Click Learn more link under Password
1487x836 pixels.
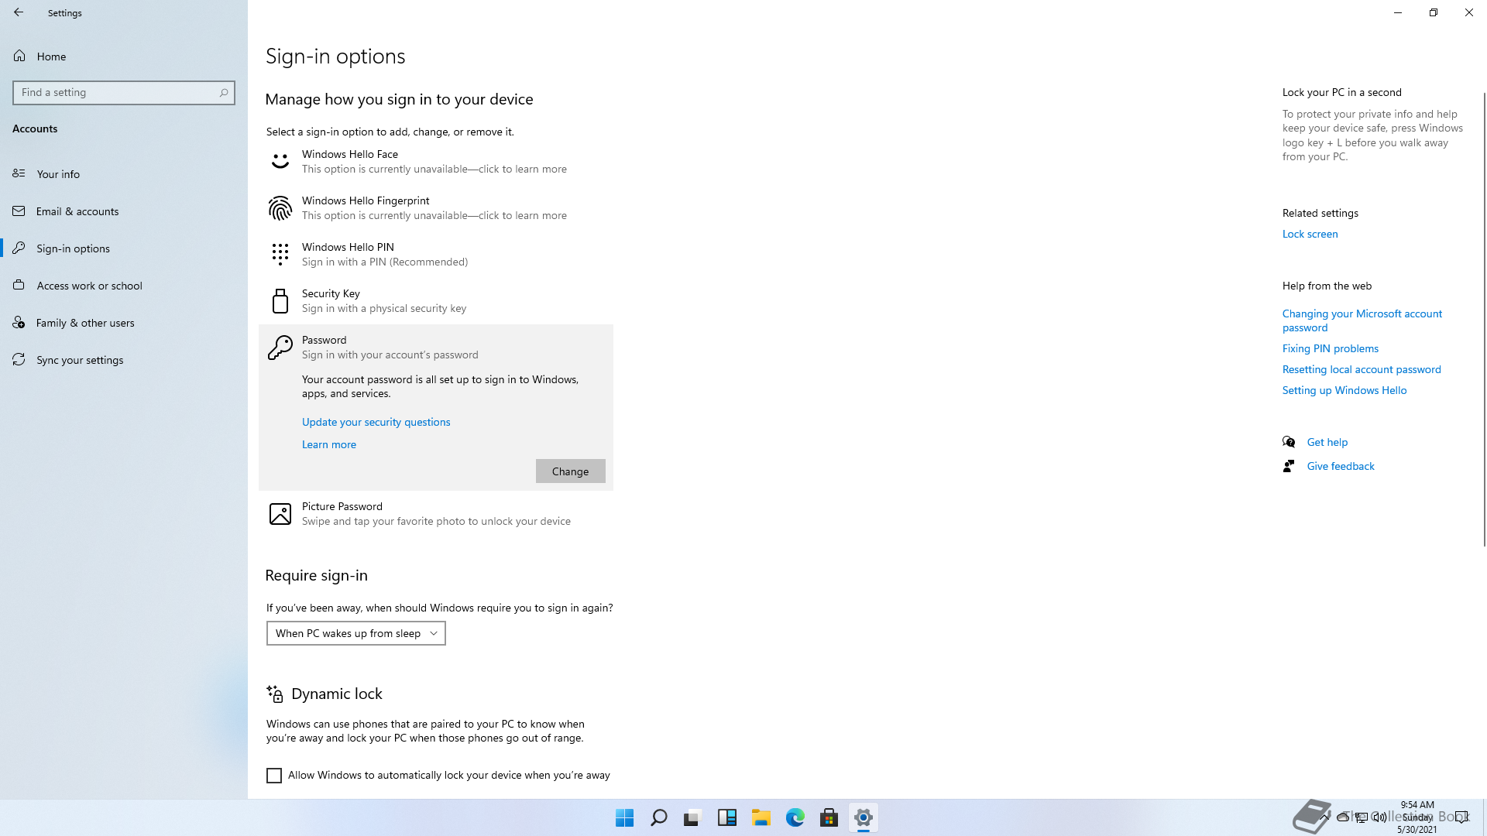(x=329, y=444)
